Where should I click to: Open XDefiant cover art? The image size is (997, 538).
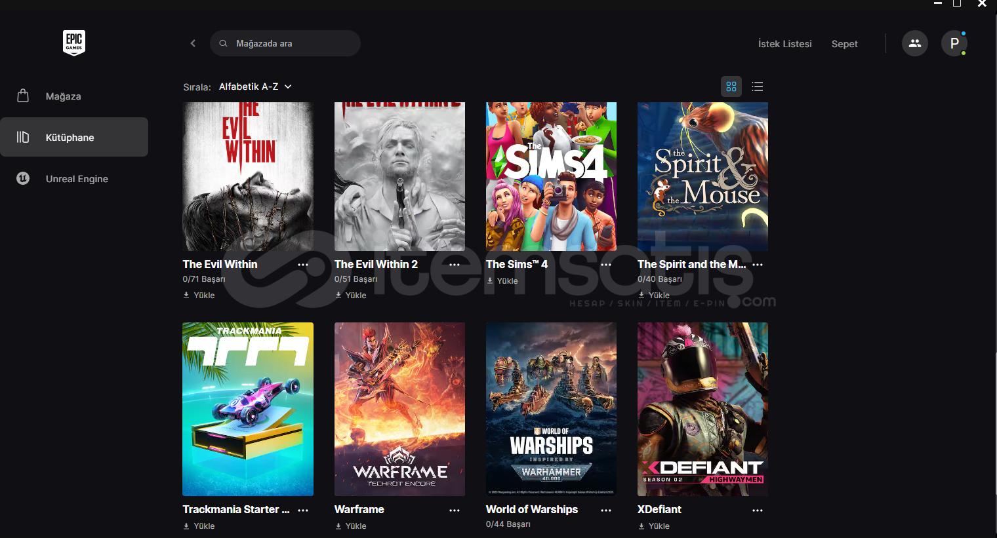coord(702,409)
